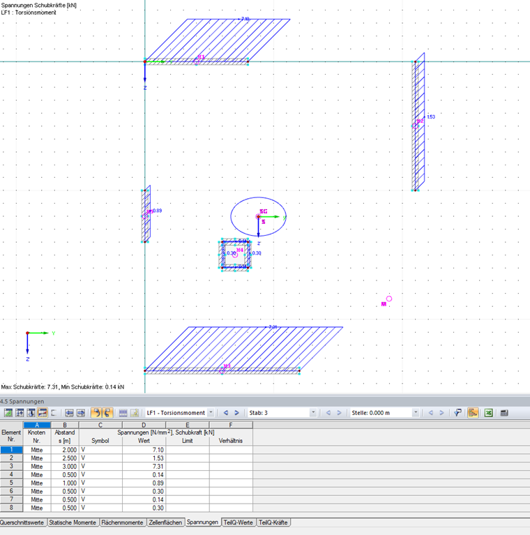Click previous member arrow after Stab dropdown
530x535 pixels.
click(x=328, y=413)
